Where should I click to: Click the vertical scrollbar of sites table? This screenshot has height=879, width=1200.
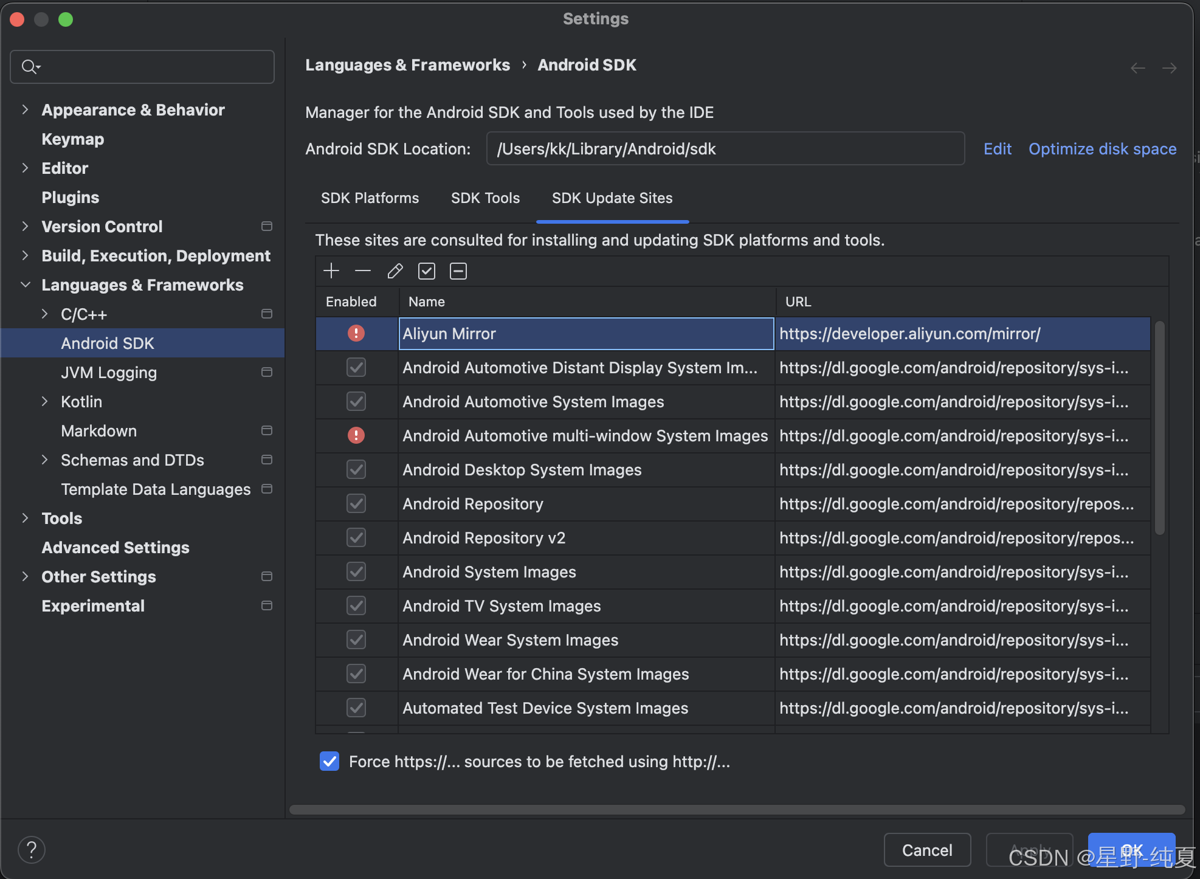[1159, 428]
